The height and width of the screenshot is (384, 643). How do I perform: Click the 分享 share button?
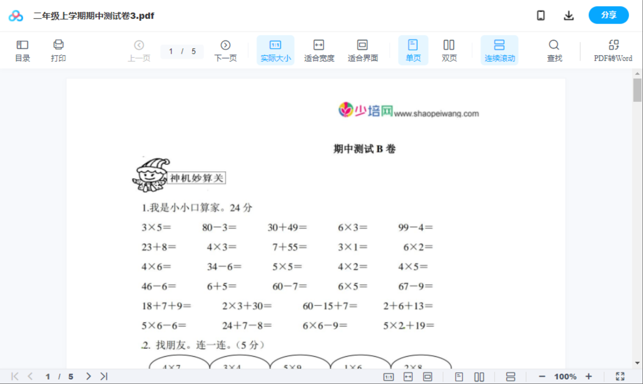coord(608,15)
